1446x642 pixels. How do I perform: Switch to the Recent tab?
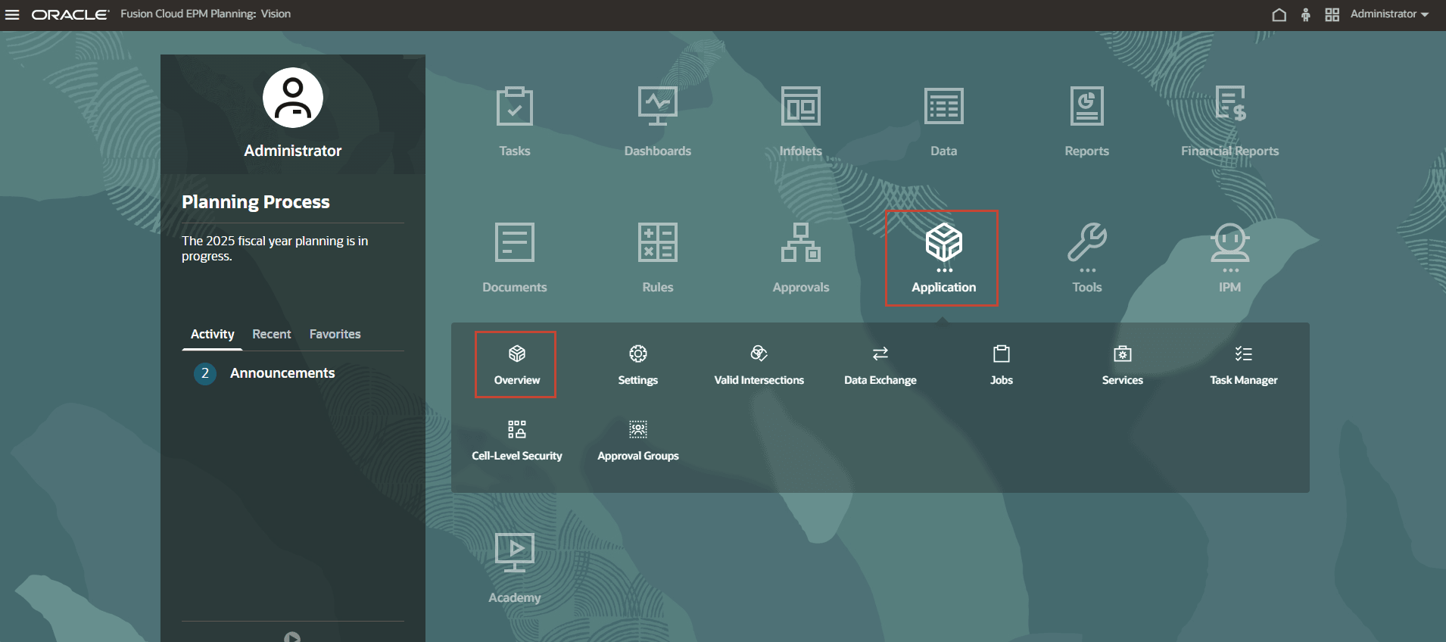click(x=272, y=335)
